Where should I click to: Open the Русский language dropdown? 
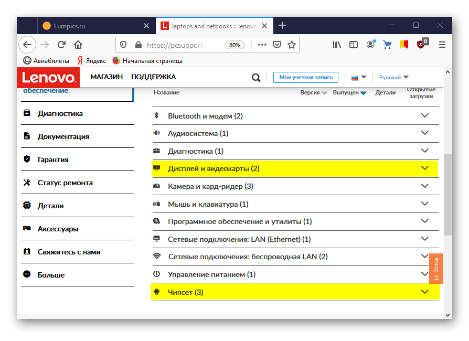click(x=393, y=77)
